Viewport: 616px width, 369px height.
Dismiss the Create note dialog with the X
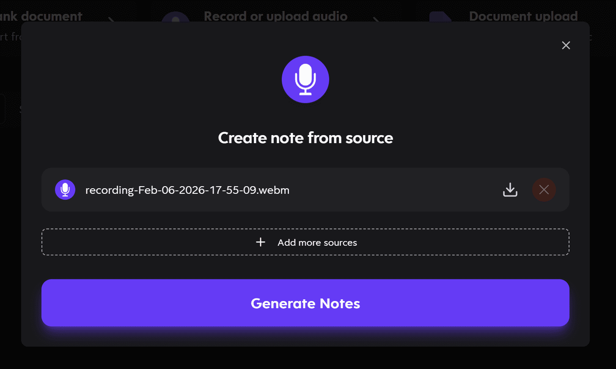tap(566, 45)
